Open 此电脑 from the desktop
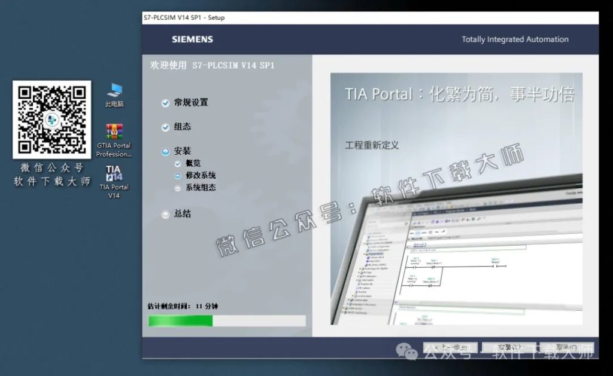This screenshot has height=376, width=613. 114,96
